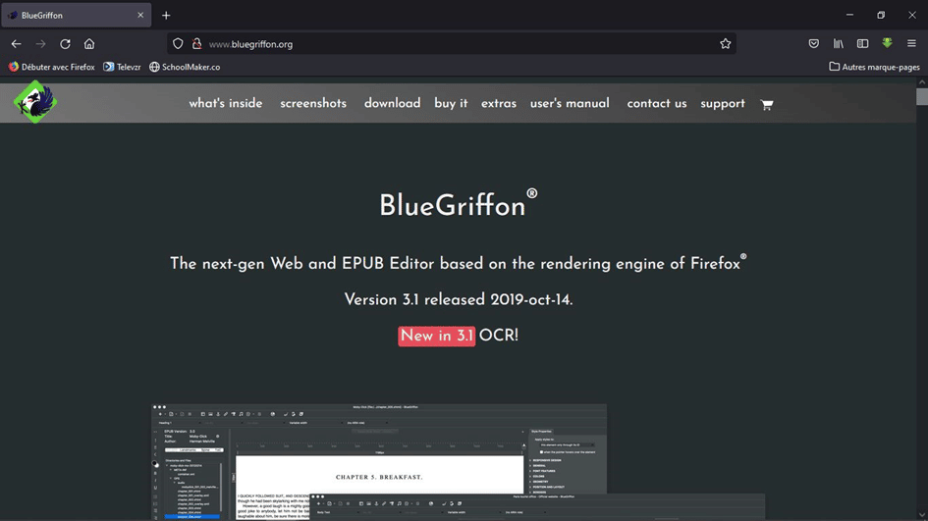
Task: Open the extras nav item
Action: click(498, 103)
